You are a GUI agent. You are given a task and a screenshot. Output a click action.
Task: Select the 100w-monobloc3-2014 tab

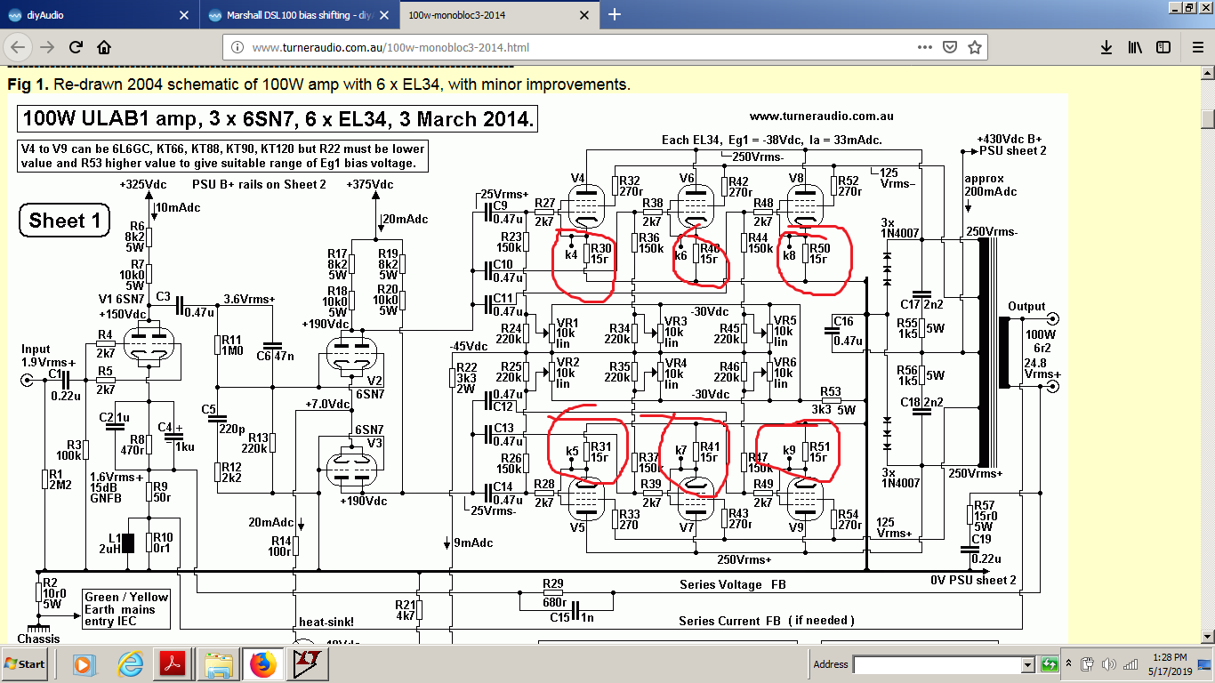point(498,15)
